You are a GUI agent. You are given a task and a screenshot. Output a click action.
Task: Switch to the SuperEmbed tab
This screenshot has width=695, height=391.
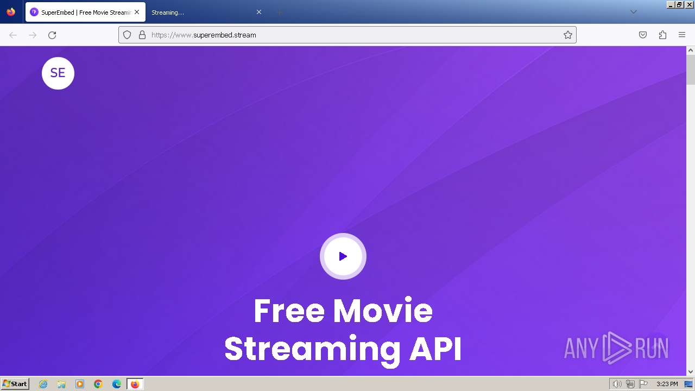85,12
